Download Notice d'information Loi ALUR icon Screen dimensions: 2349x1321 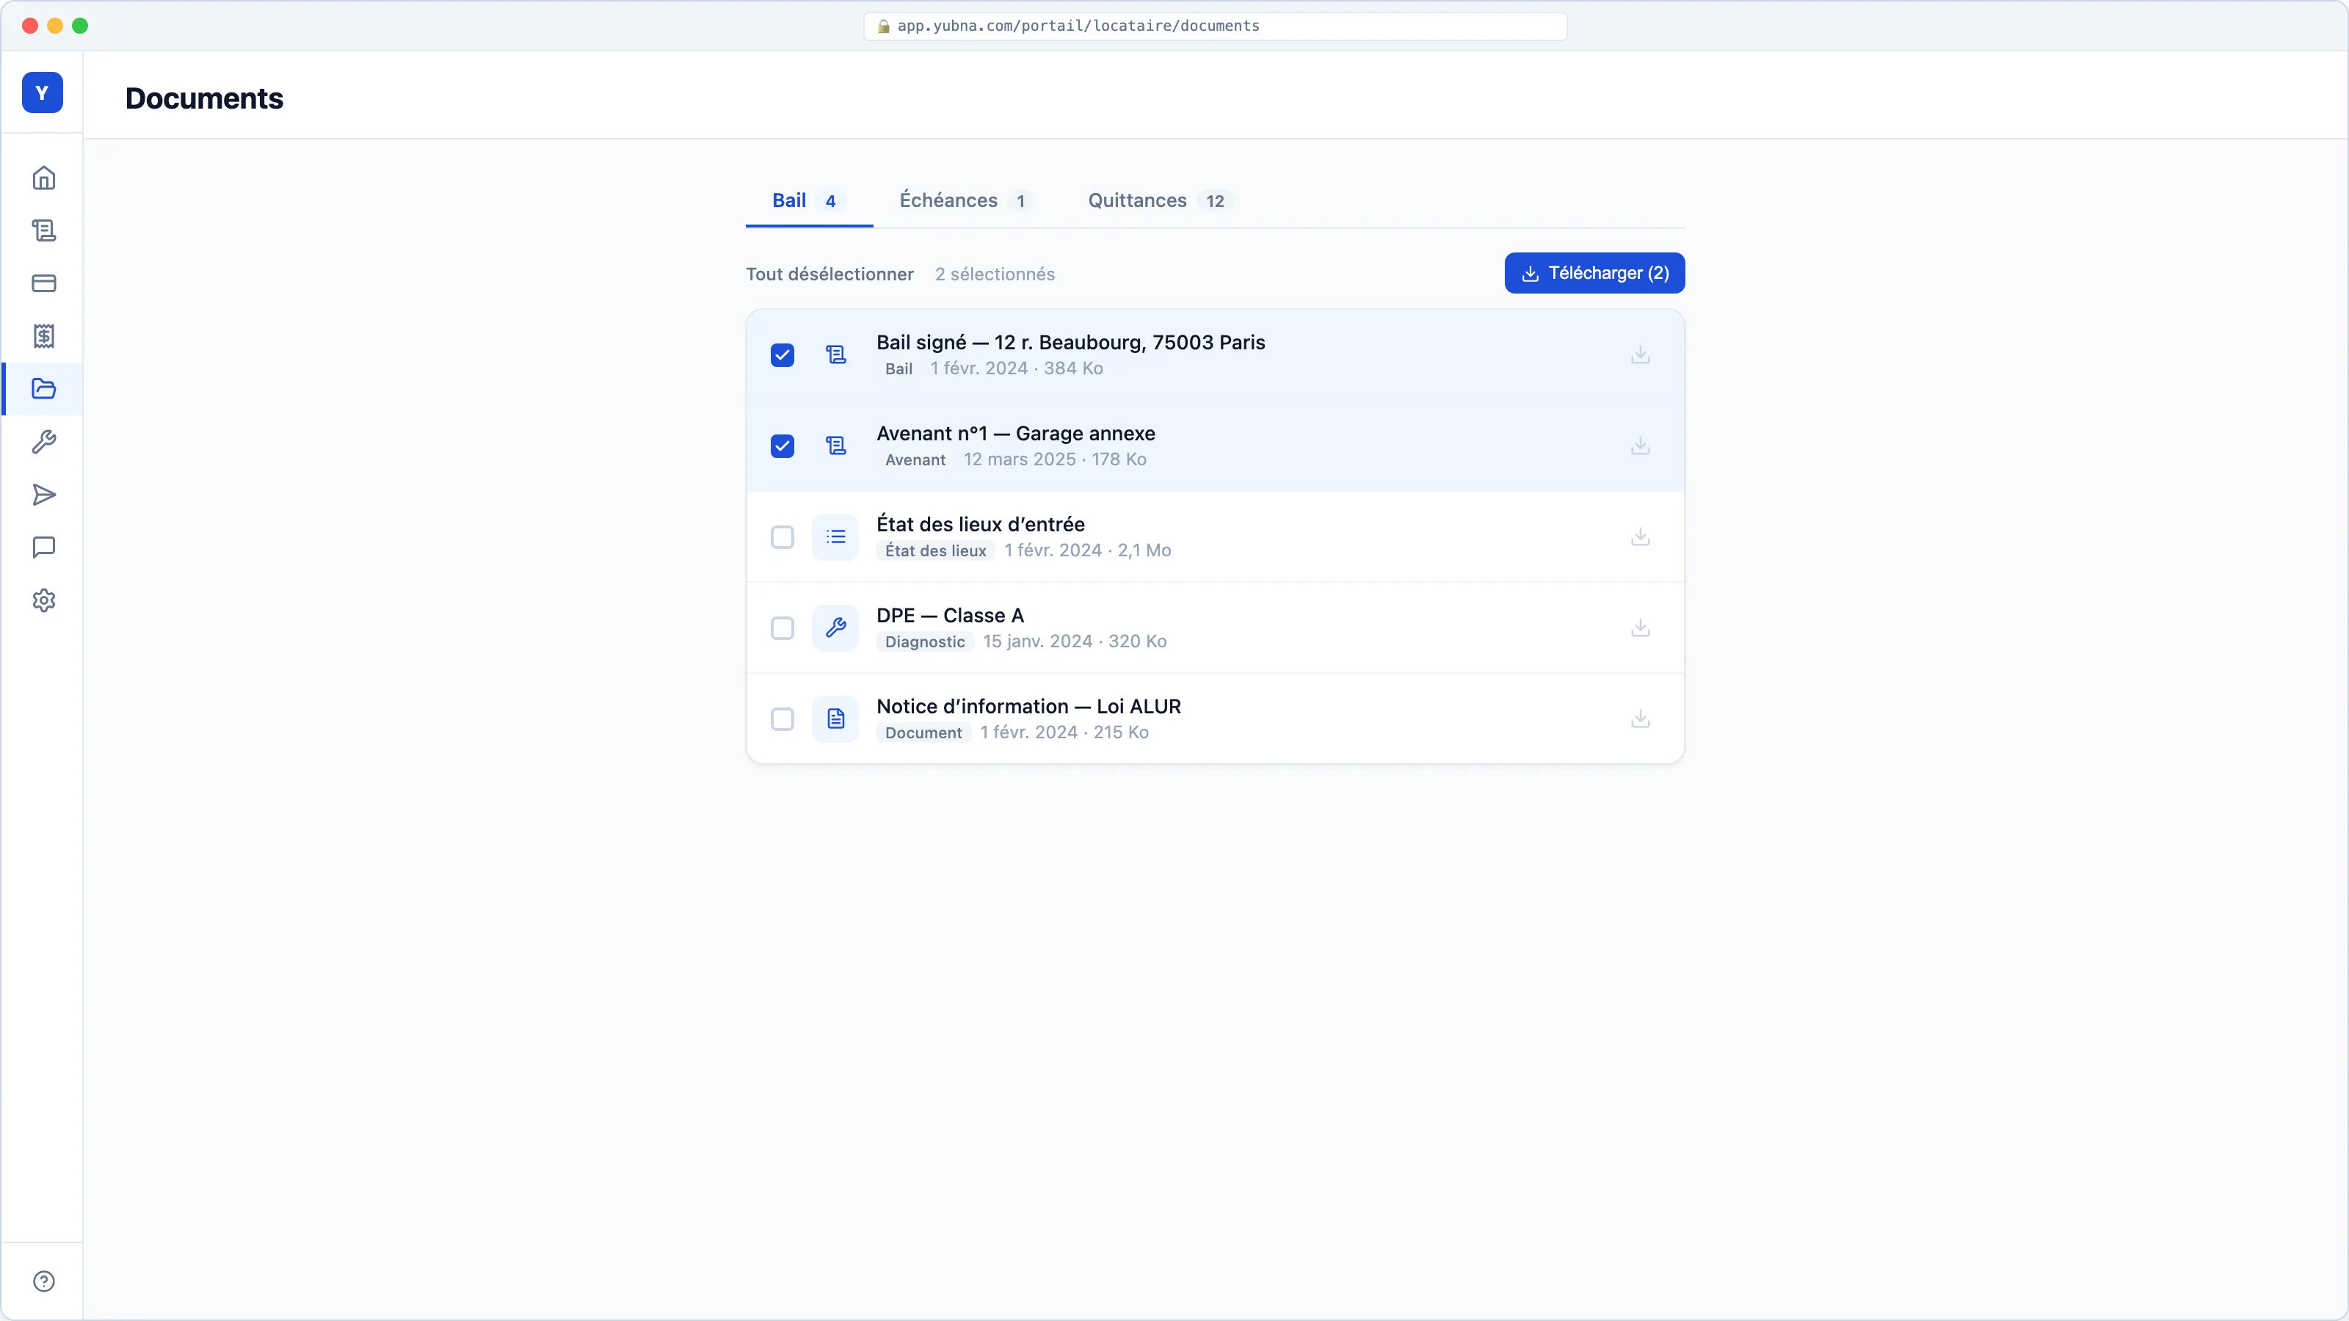(1640, 719)
